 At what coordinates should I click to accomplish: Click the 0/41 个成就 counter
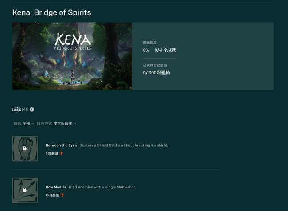coord(165,50)
